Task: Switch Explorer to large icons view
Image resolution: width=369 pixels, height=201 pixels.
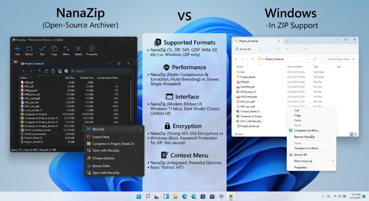Action: tap(356, 134)
